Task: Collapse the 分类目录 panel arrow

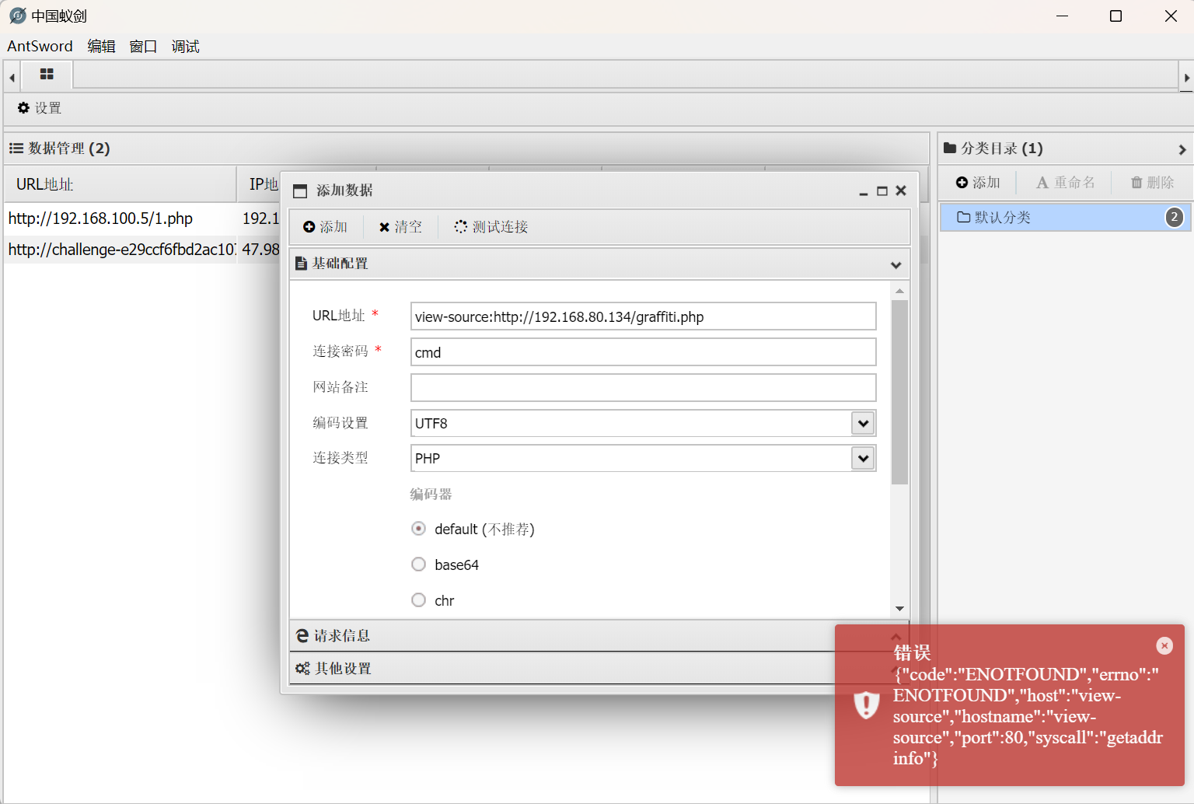Action: 1182,149
